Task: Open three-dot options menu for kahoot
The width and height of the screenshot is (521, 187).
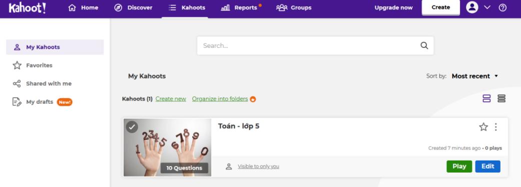Action: 496,127
